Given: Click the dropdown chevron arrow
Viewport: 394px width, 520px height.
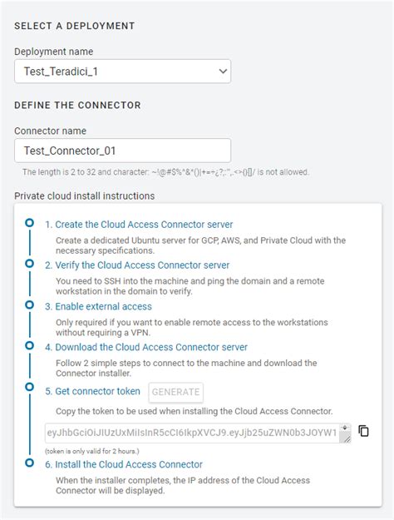Looking at the screenshot, I should click(224, 72).
